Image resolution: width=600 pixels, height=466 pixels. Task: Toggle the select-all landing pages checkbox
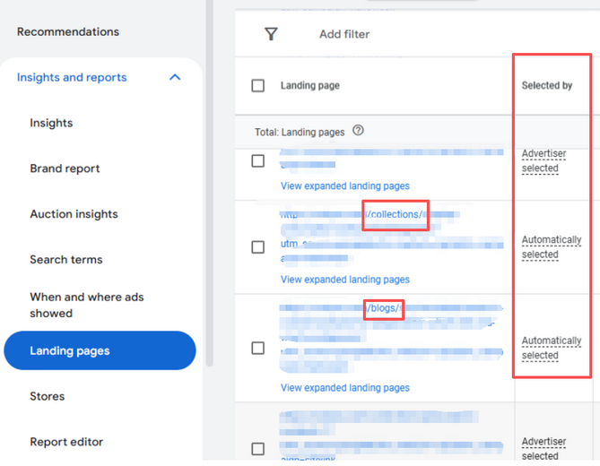pyautogui.click(x=258, y=86)
